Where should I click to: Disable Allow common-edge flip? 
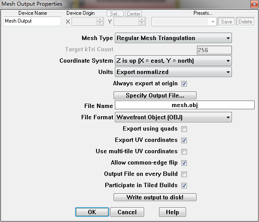(184, 163)
